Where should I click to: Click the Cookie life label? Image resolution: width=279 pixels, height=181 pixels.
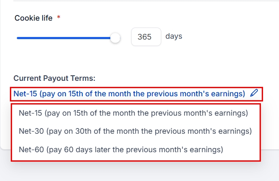click(x=34, y=18)
